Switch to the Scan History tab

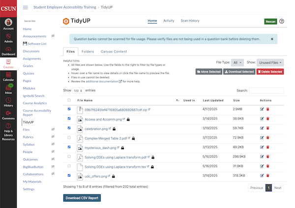tap(190, 21)
